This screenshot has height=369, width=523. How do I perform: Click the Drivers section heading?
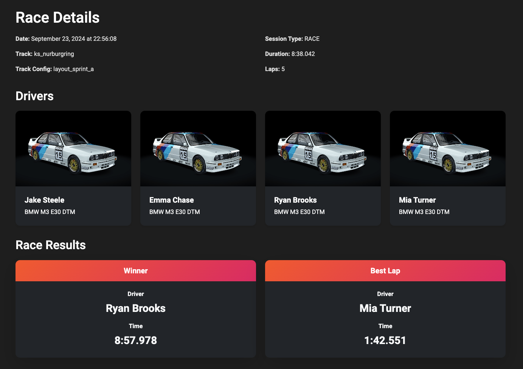pyautogui.click(x=34, y=96)
